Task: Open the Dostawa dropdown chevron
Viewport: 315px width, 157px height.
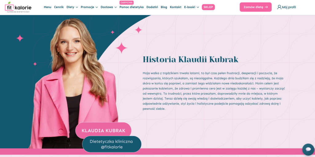Action: click(116, 7)
